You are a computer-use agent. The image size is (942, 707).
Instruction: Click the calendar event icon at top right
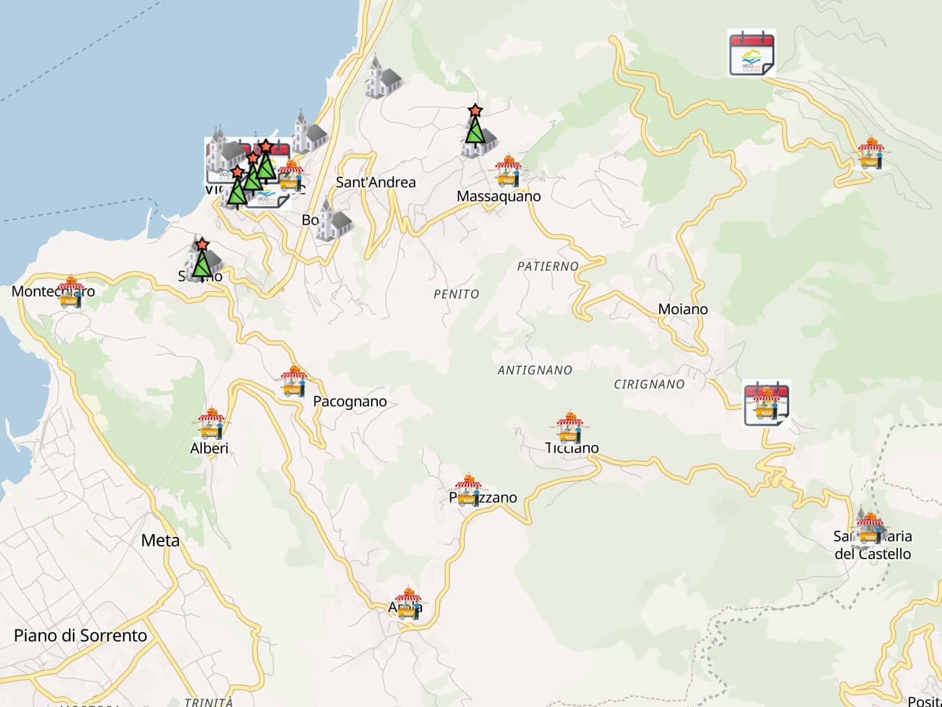pyautogui.click(x=751, y=53)
